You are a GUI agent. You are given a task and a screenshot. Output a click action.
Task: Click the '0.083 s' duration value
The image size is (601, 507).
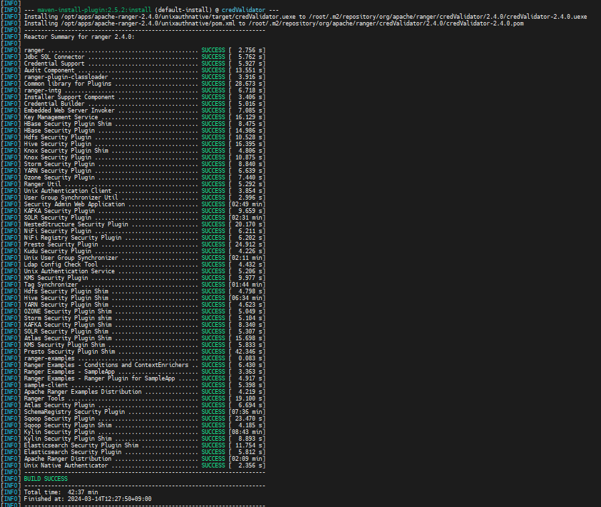click(x=251, y=359)
